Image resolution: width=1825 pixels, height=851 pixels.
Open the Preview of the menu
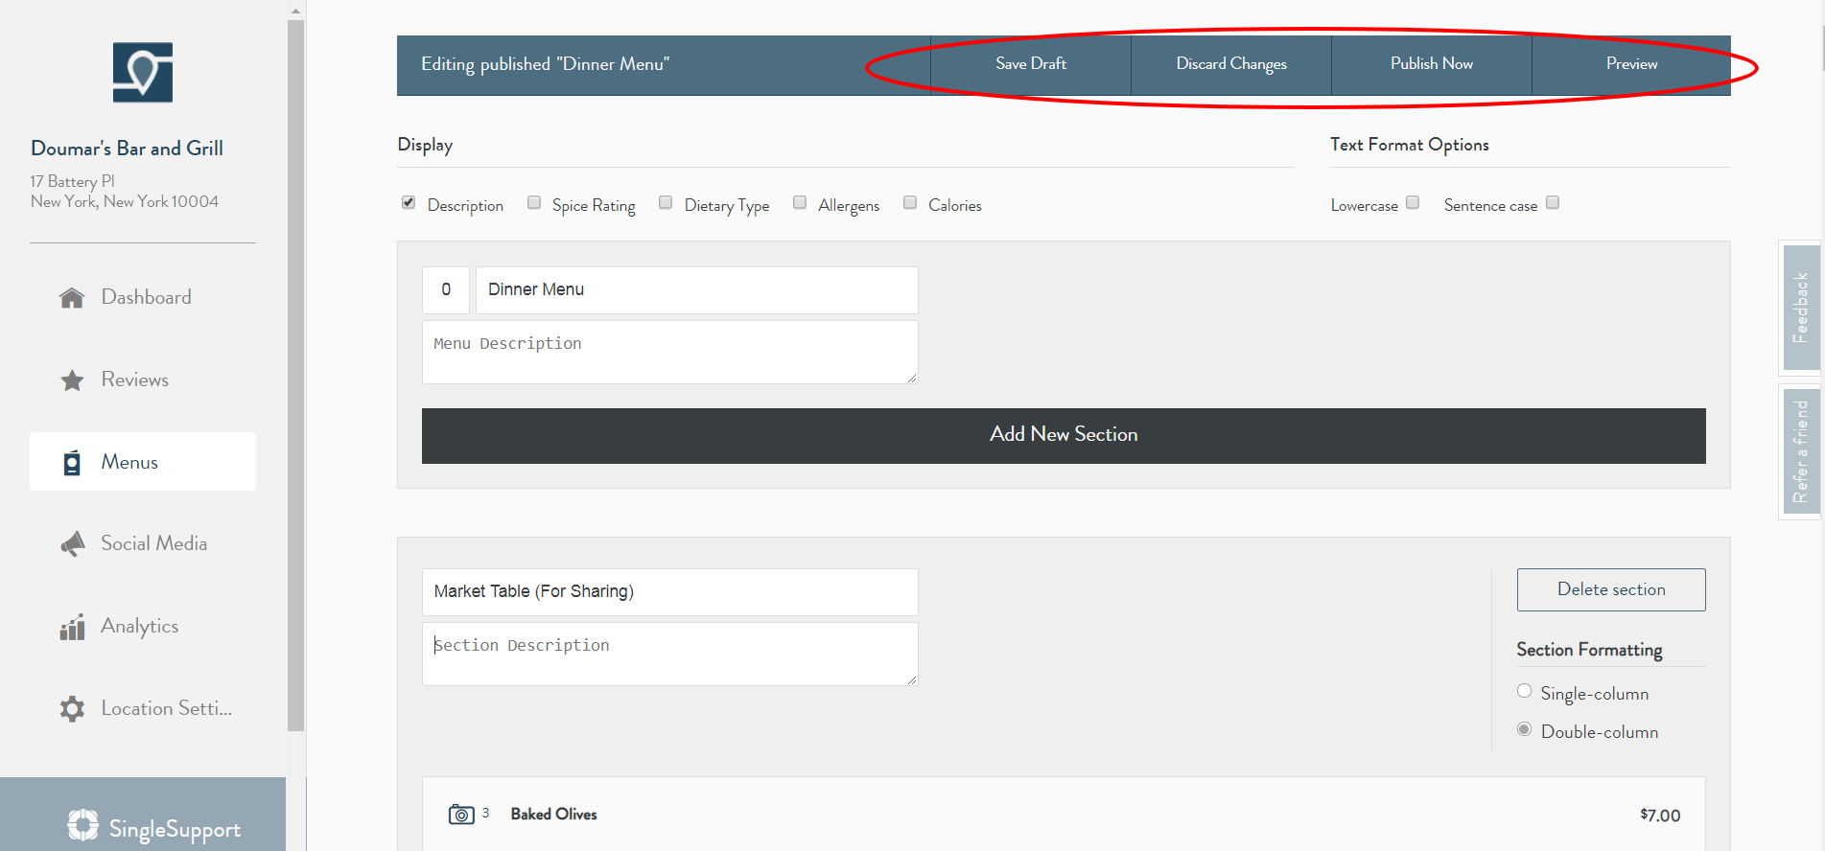(1630, 64)
